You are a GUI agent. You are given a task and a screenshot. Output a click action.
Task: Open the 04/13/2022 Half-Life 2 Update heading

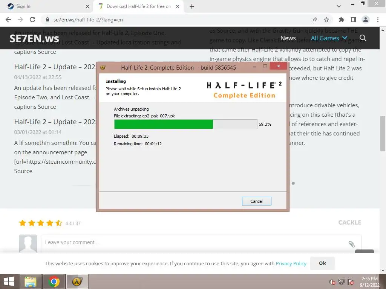point(55,67)
